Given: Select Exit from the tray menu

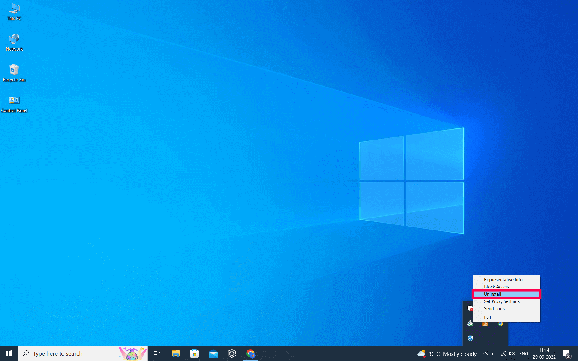Looking at the screenshot, I should click(488, 318).
